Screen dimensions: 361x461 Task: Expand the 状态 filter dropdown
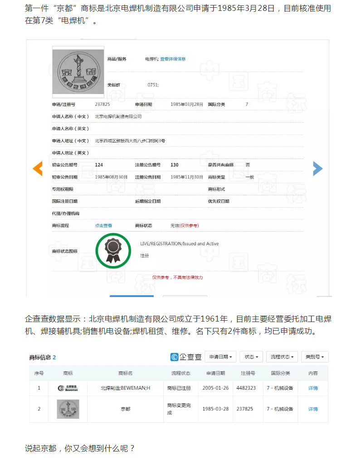(251, 357)
